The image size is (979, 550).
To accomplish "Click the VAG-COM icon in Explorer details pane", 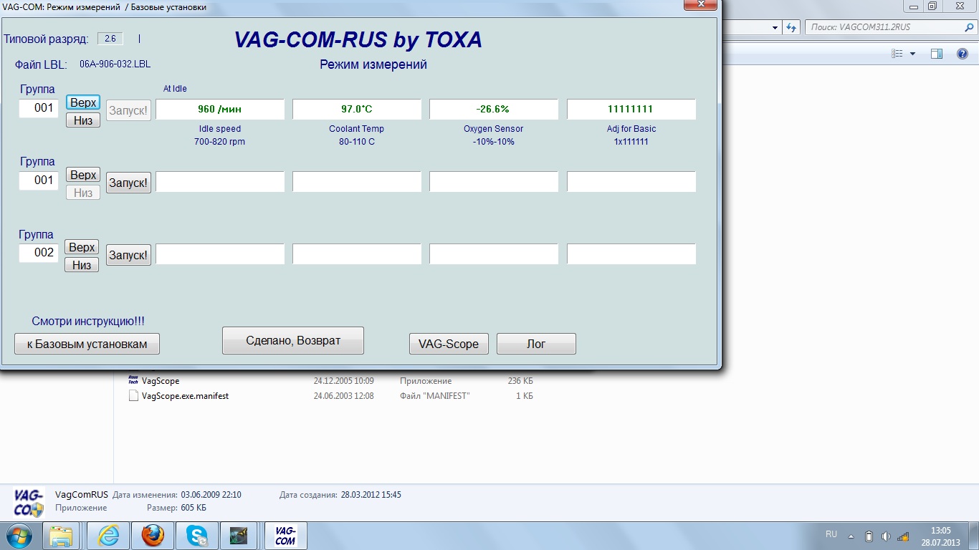I will pyautogui.click(x=29, y=502).
